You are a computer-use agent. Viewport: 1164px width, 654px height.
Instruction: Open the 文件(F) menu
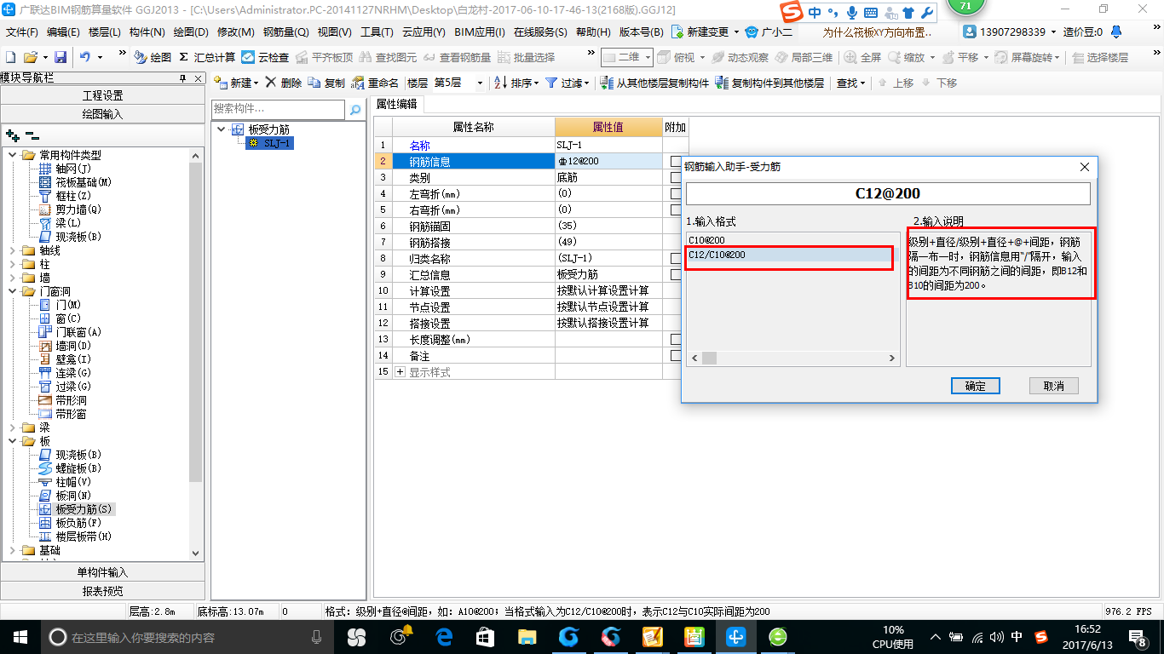pos(22,32)
